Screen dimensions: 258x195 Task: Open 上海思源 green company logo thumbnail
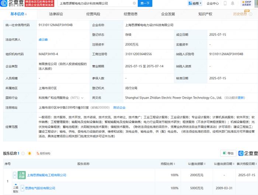[21, 175]
